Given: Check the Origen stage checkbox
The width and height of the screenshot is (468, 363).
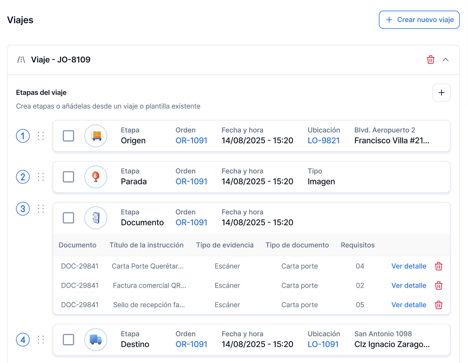Looking at the screenshot, I should [68, 136].
